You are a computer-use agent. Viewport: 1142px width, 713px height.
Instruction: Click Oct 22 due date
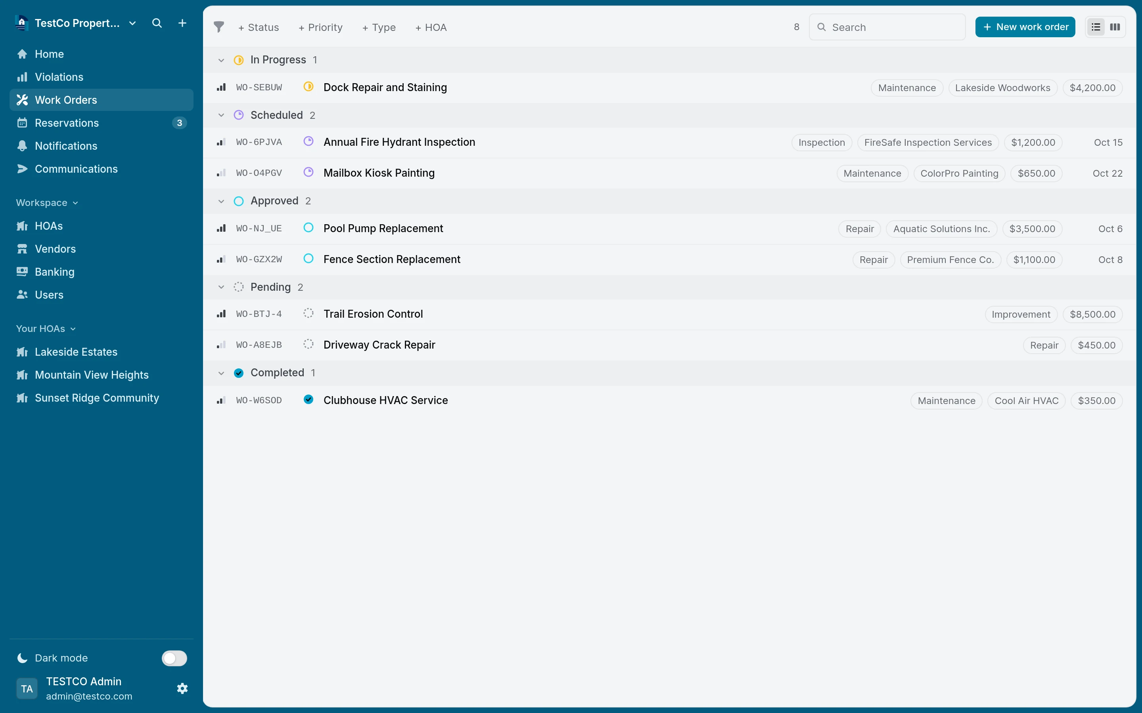pyautogui.click(x=1108, y=173)
